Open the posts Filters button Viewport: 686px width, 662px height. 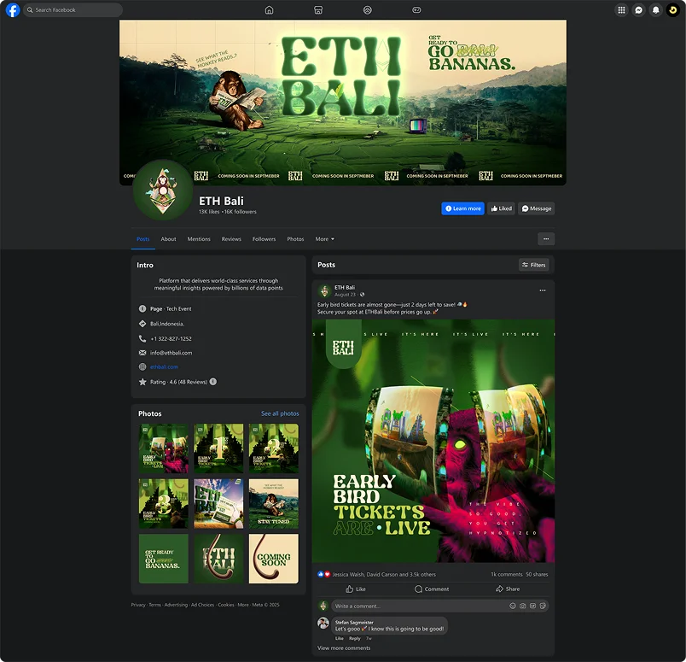click(534, 265)
